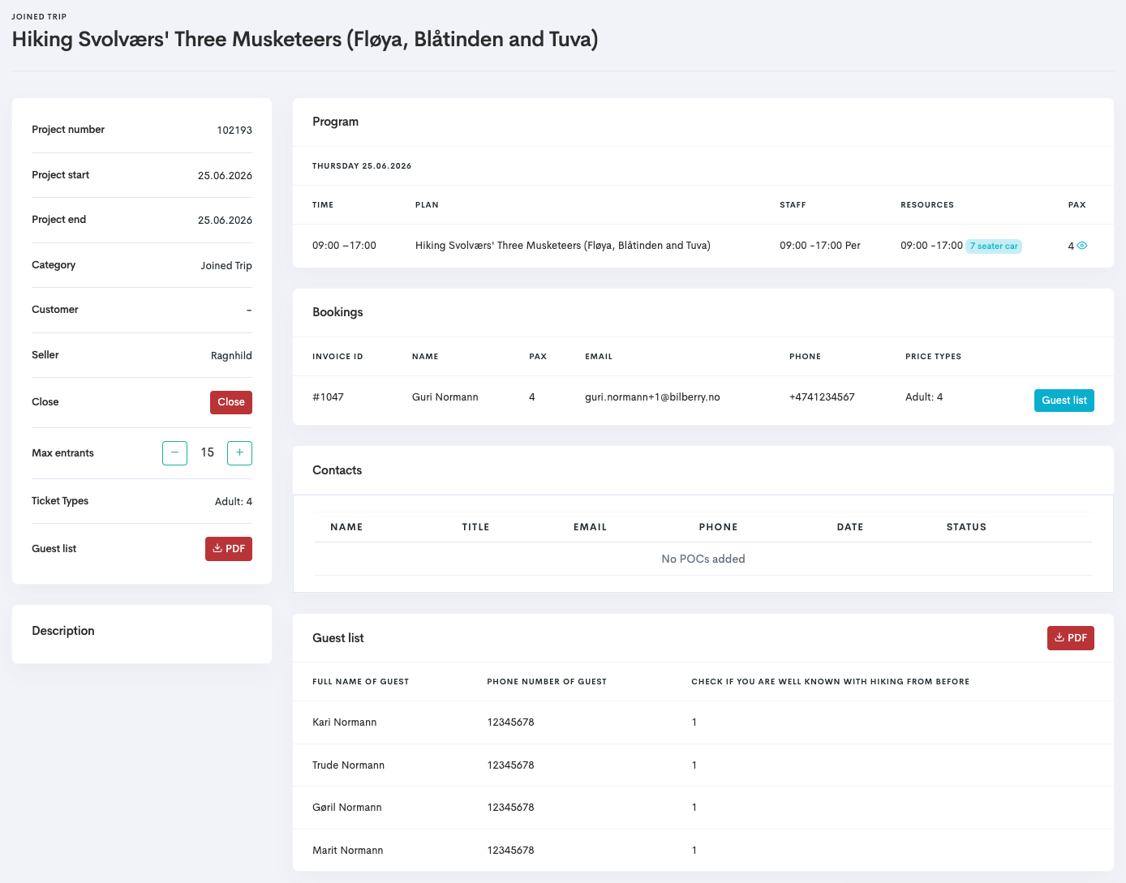Click the Name column header in Contacts
Viewport: 1126px width, 883px height.
coord(346,527)
